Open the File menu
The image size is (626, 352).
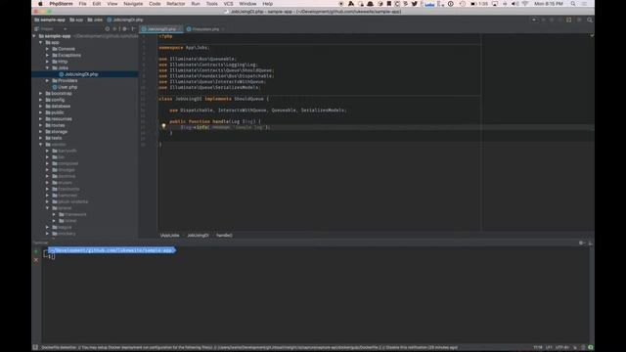(x=82, y=4)
